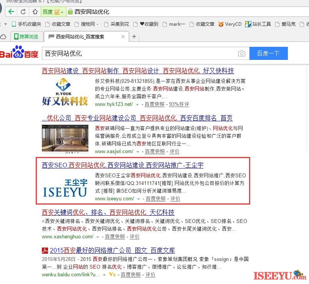Click the 百度一下 search button
This screenshot has height=284, width=309.
[268, 53]
